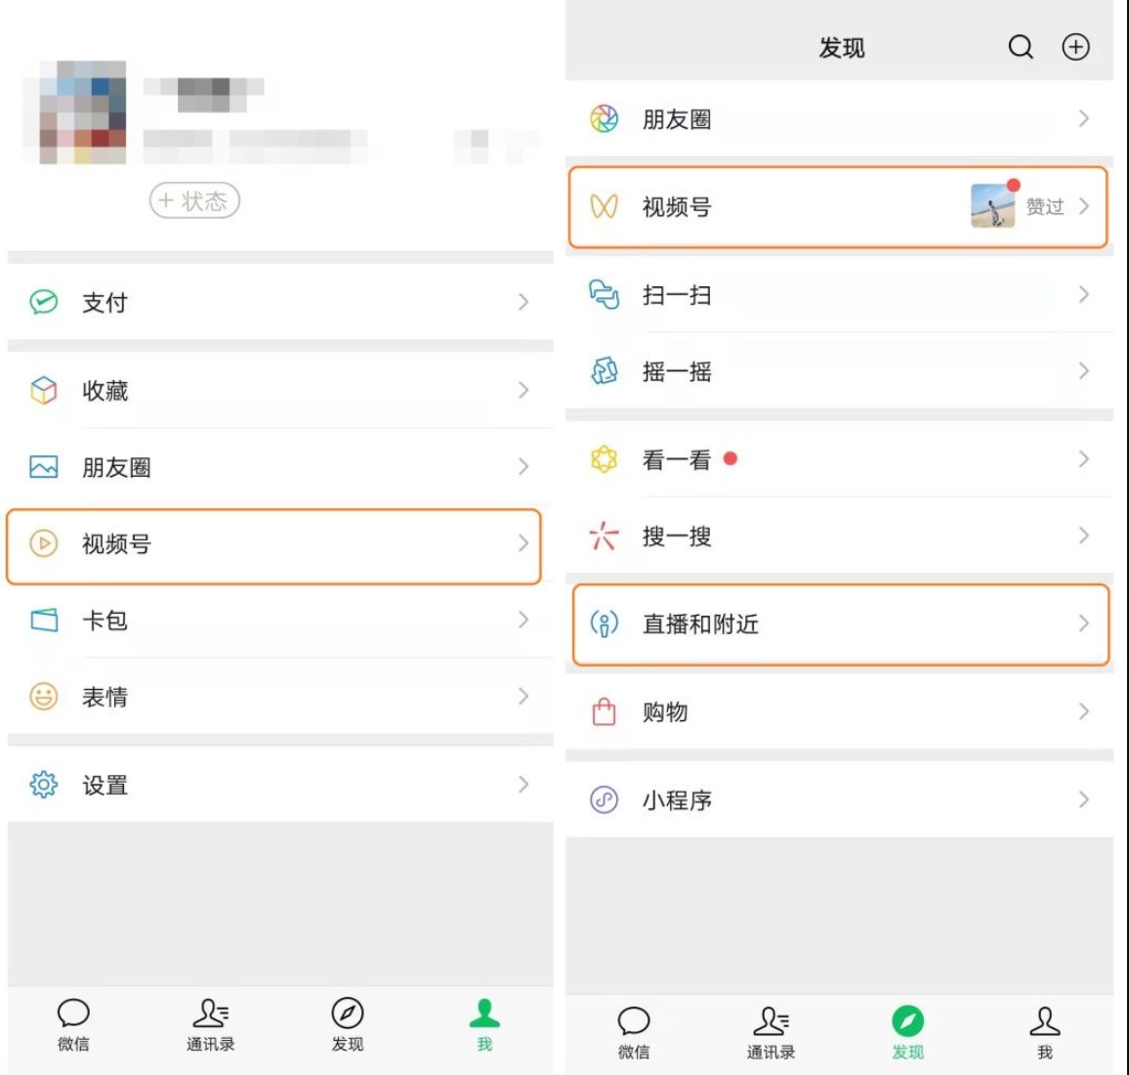1129x1075 pixels.
Task: Open the 扫一扫 scan icon
Action: 604,294
